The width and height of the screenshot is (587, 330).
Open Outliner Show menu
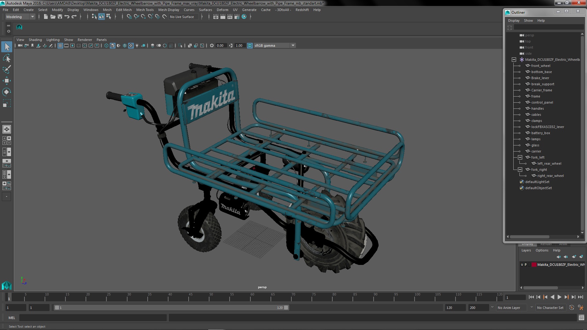coord(528,20)
